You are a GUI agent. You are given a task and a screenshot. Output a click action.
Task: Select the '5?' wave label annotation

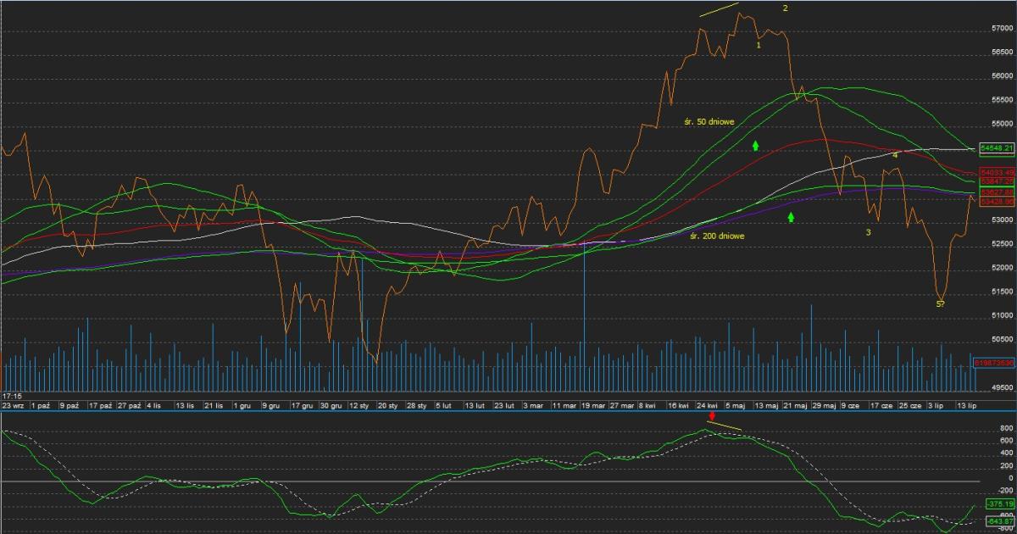click(941, 303)
